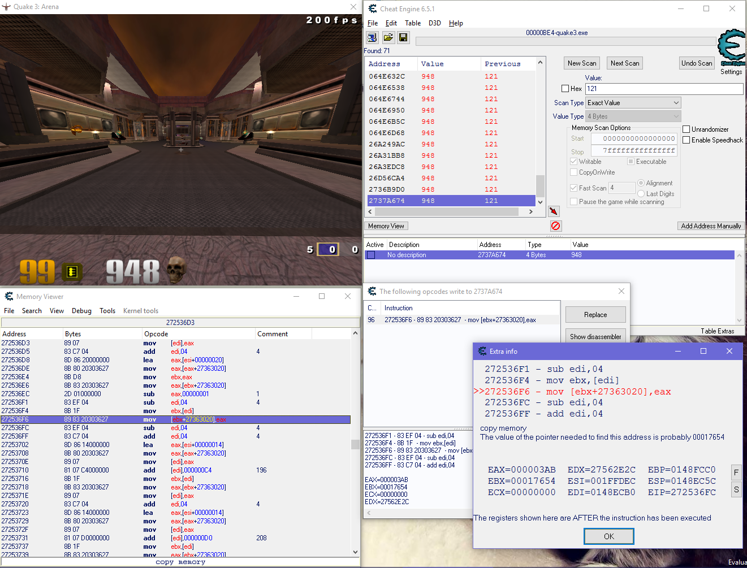
Task: Select the Alignment radio button
Action: (x=641, y=183)
